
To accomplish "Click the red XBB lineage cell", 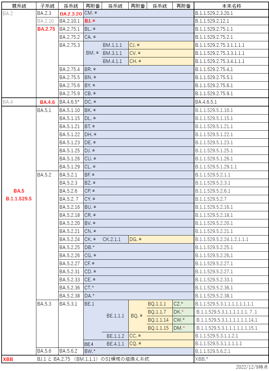I will [8, 359].
